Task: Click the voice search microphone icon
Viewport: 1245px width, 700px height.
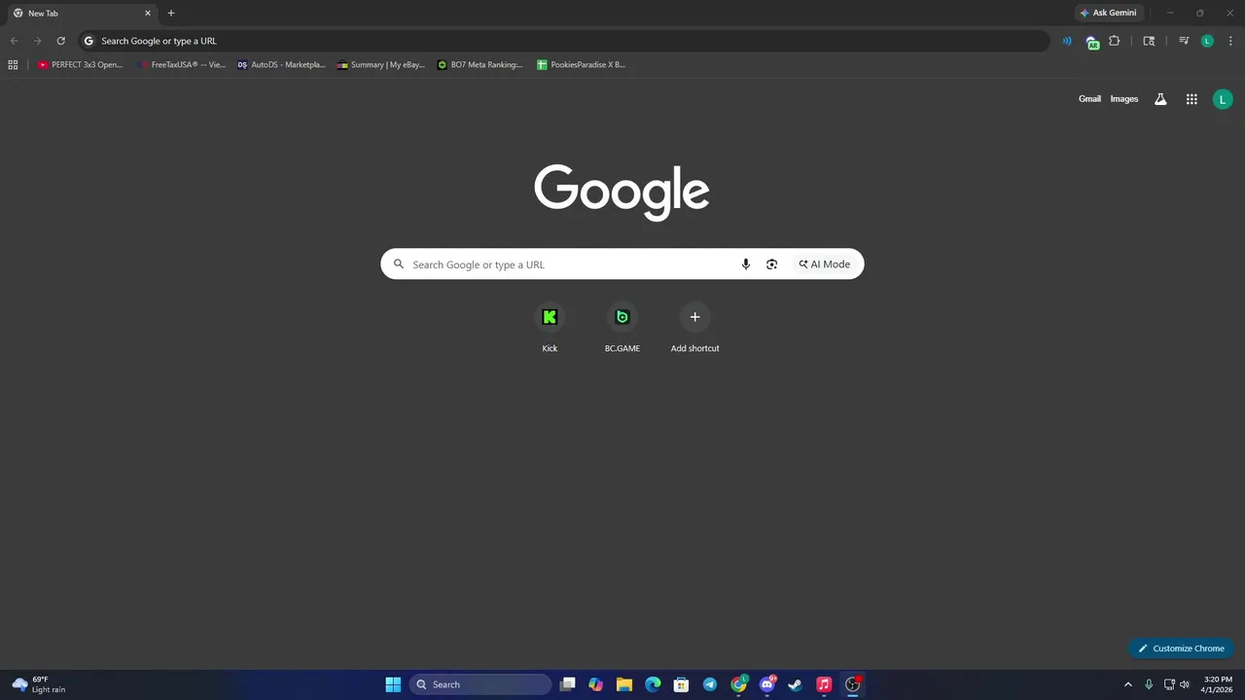Action: click(746, 264)
